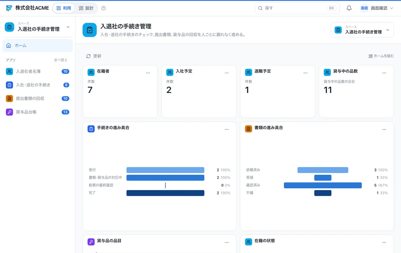Click the 書類の進み具合 document icon
The image size is (401, 253).
point(248,129)
